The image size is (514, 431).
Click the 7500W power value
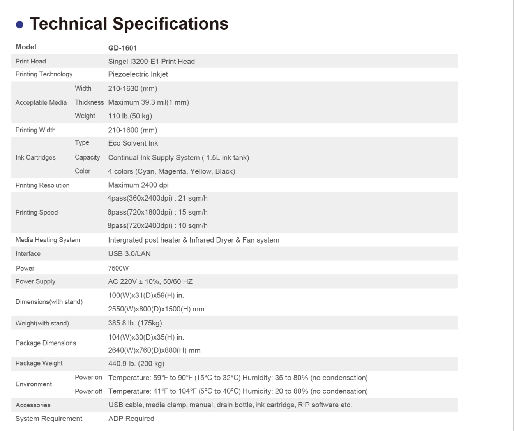click(x=118, y=268)
